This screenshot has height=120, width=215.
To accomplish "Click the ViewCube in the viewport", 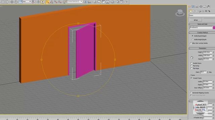I will coord(180,13).
